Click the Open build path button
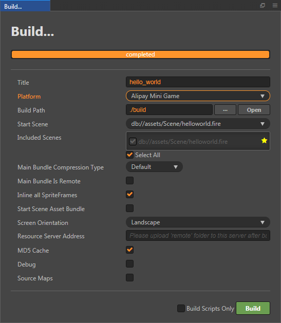 click(254, 110)
